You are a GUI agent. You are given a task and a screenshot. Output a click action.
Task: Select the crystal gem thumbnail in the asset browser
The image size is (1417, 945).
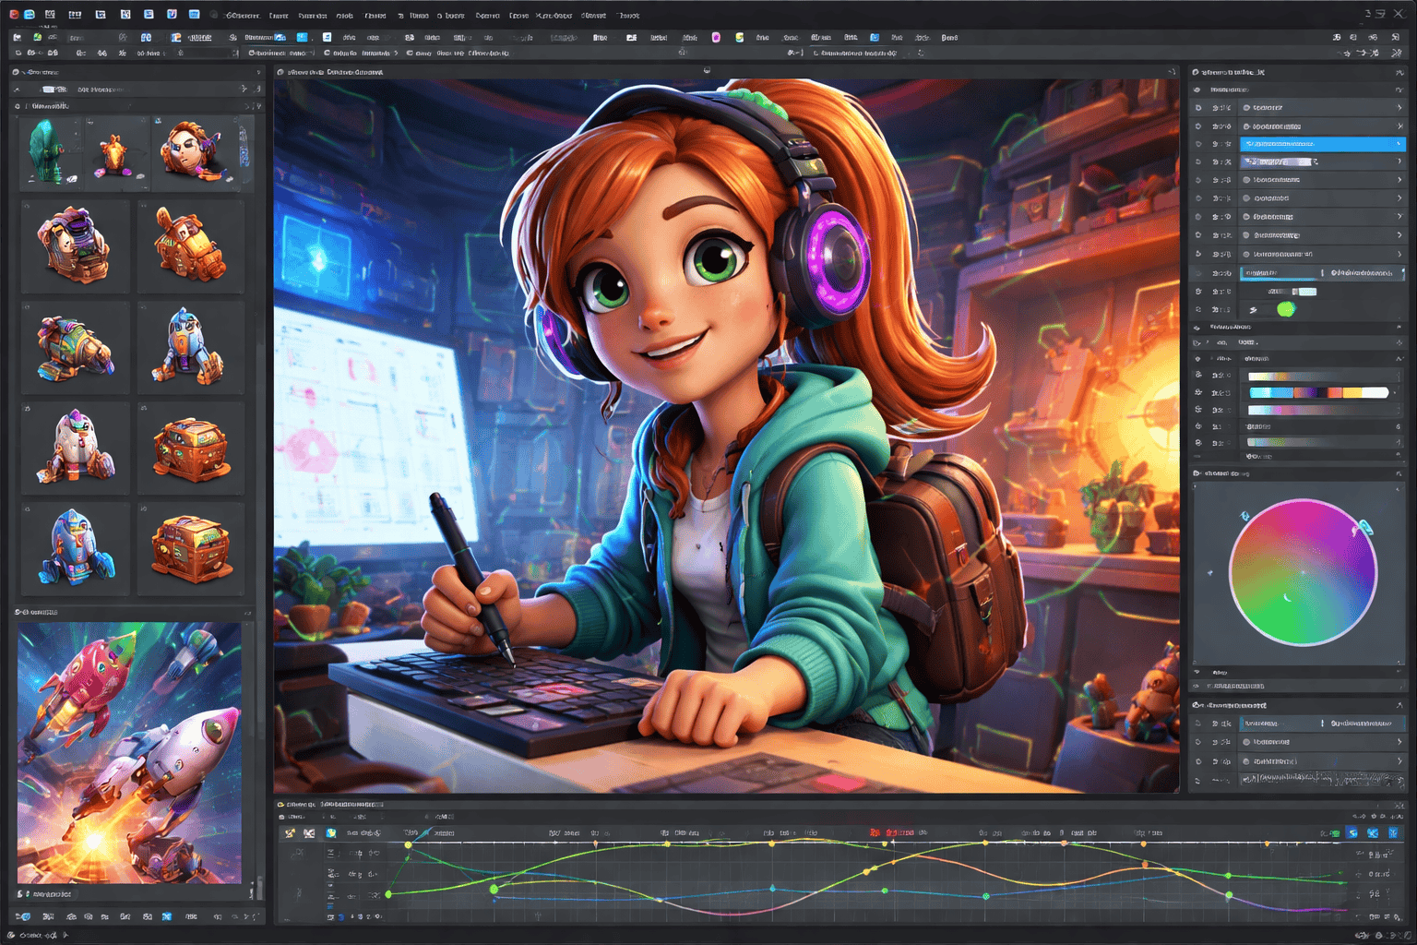point(51,152)
